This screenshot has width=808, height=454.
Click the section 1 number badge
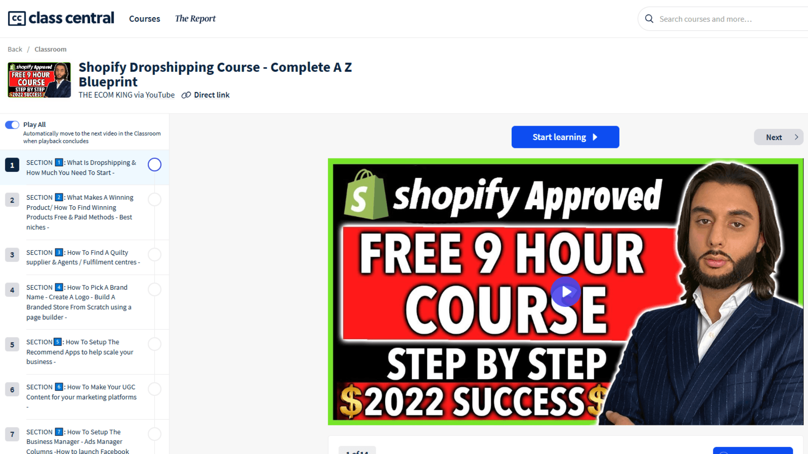[12, 165]
